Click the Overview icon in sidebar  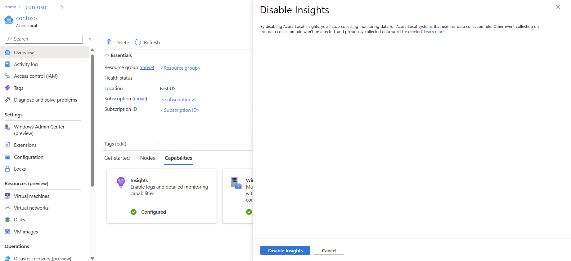(7, 52)
